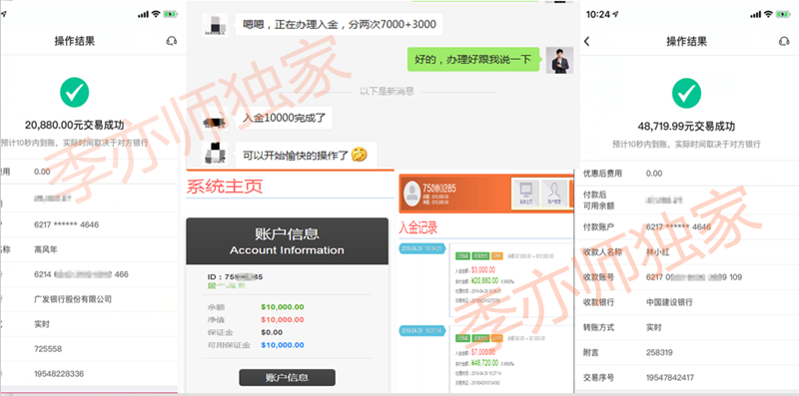Tap the green success checkmark above 20,880.00元
799x396 pixels.
click(74, 92)
